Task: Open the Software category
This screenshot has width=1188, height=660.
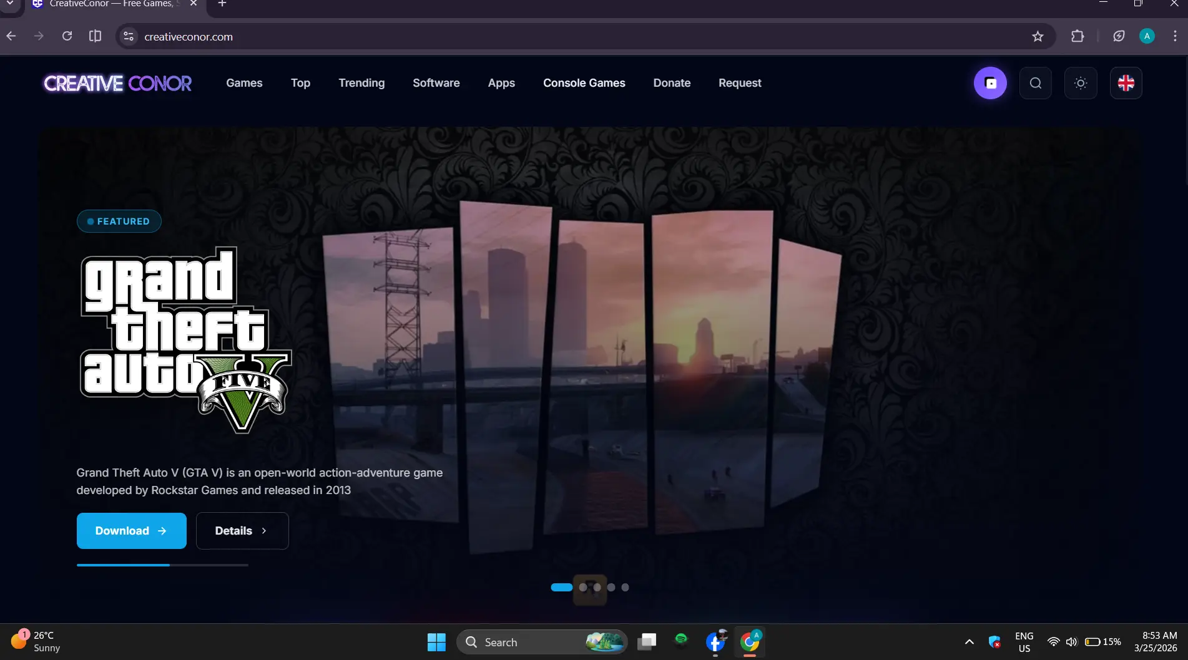Action: 436,83
